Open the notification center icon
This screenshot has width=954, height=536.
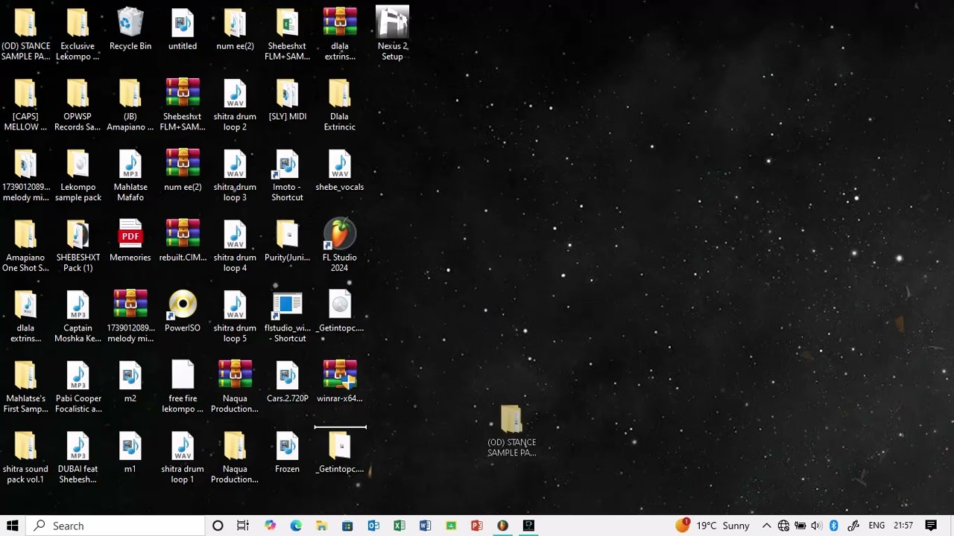[x=930, y=526]
